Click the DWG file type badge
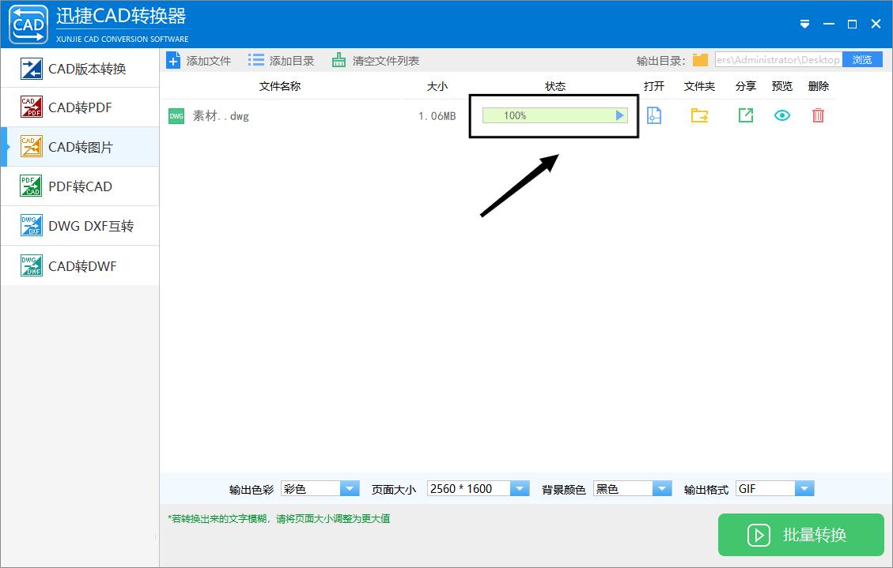The image size is (893, 568). click(176, 115)
